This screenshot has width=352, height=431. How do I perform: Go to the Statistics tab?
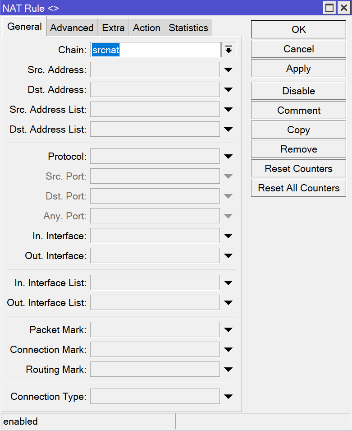pos(188,28)
